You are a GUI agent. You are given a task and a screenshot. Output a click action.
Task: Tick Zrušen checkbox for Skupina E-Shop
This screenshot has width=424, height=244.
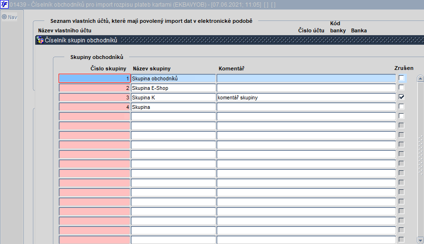tap(402, 88)
